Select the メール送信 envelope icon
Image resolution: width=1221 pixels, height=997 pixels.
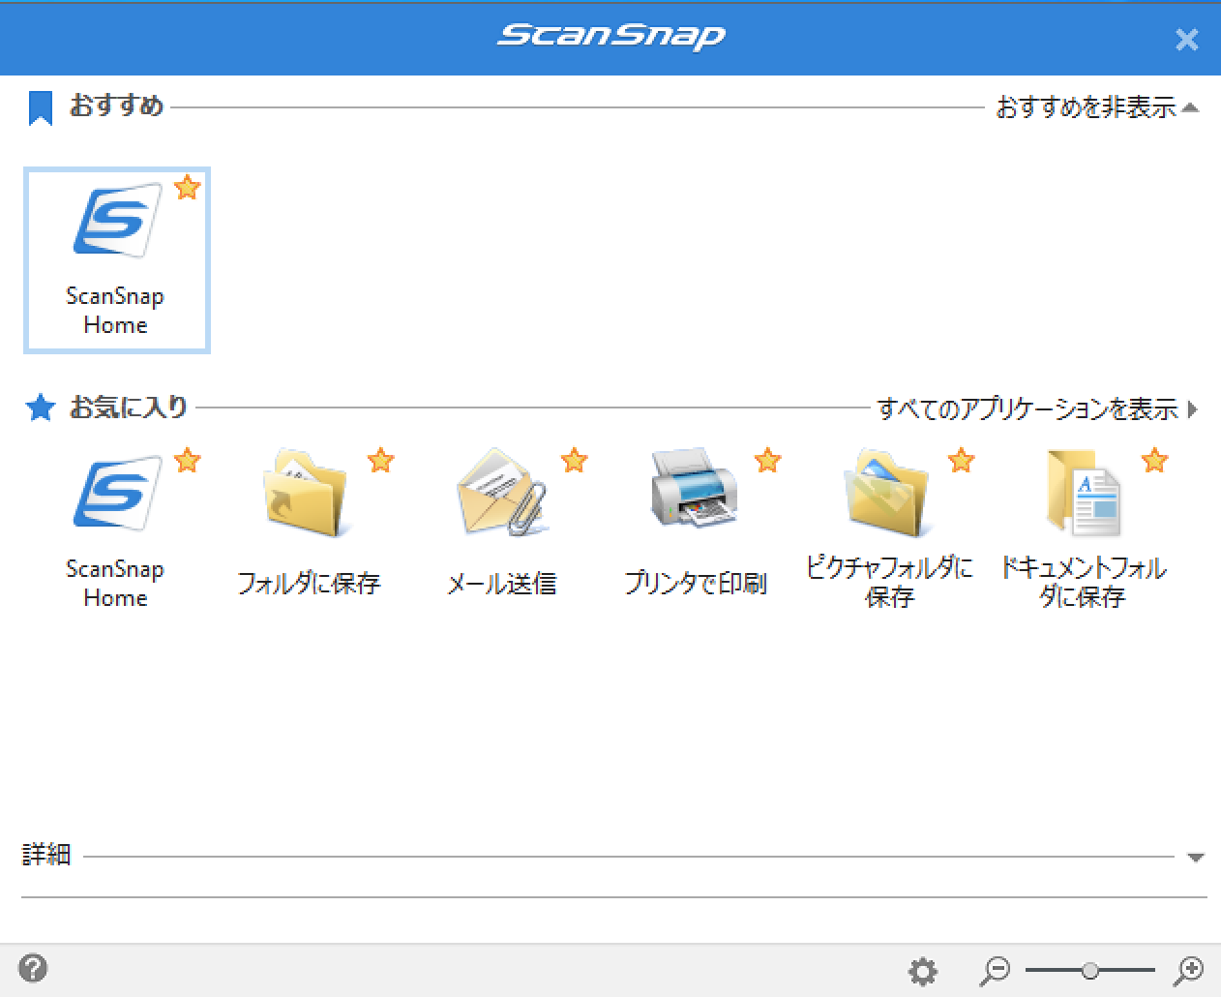[501, 494]
